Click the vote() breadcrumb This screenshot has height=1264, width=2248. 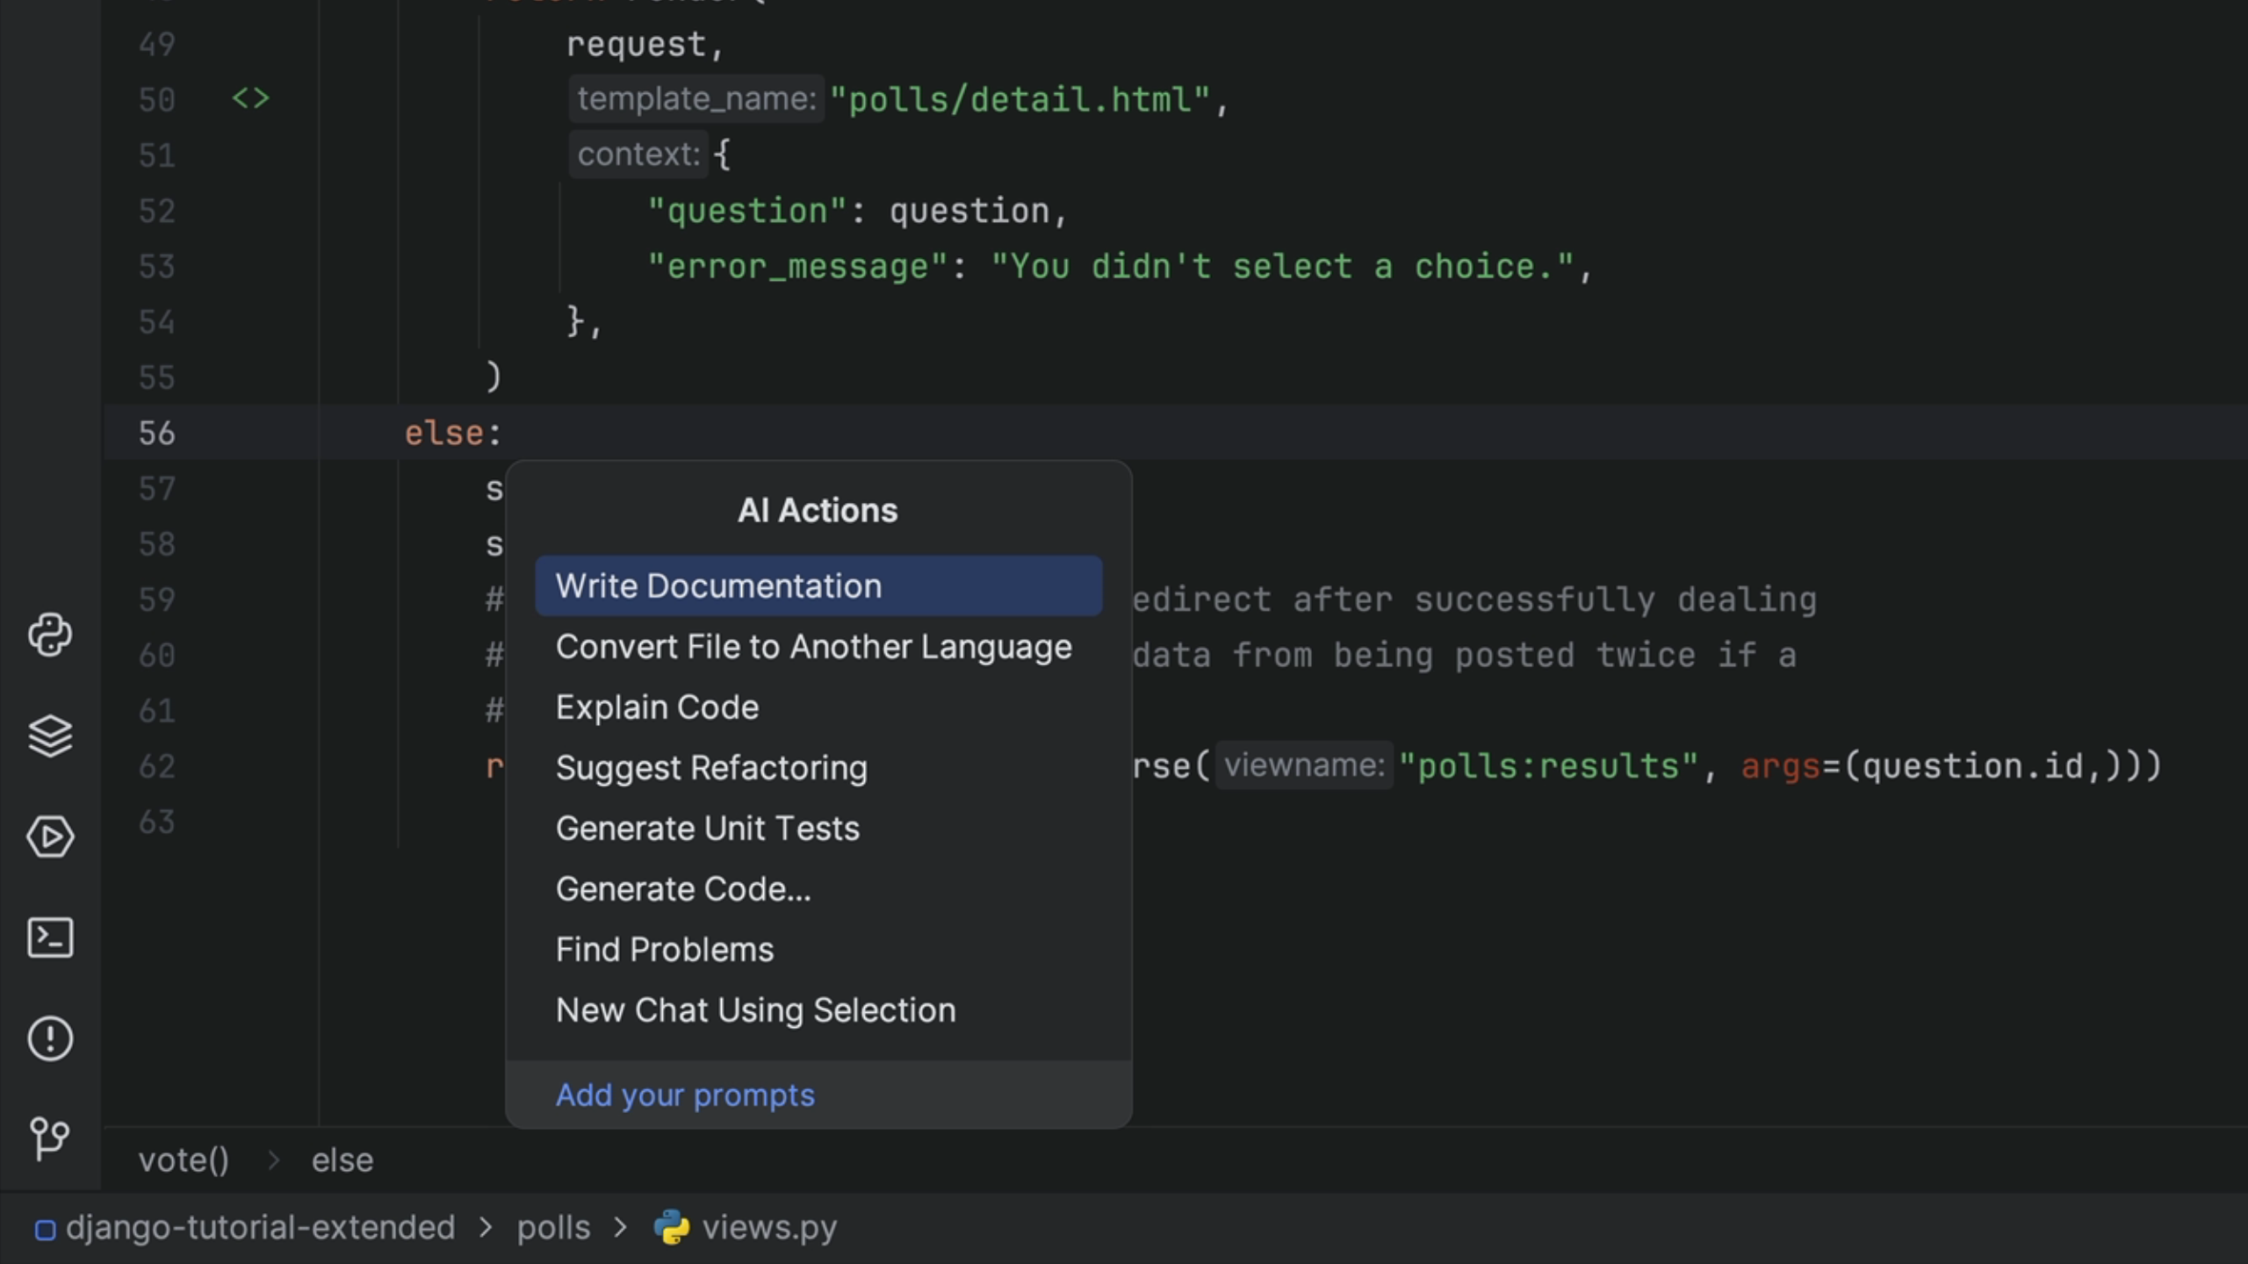pyautogui.click(x=184, y=1160)
